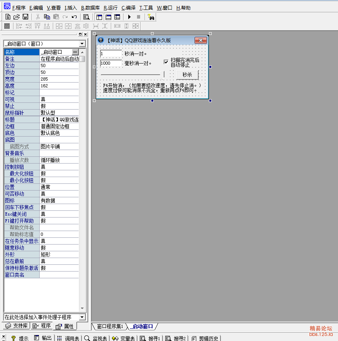This screenshot has width=338, height=341.
Task: Click the binoculars help search icon
Action: 151,17
